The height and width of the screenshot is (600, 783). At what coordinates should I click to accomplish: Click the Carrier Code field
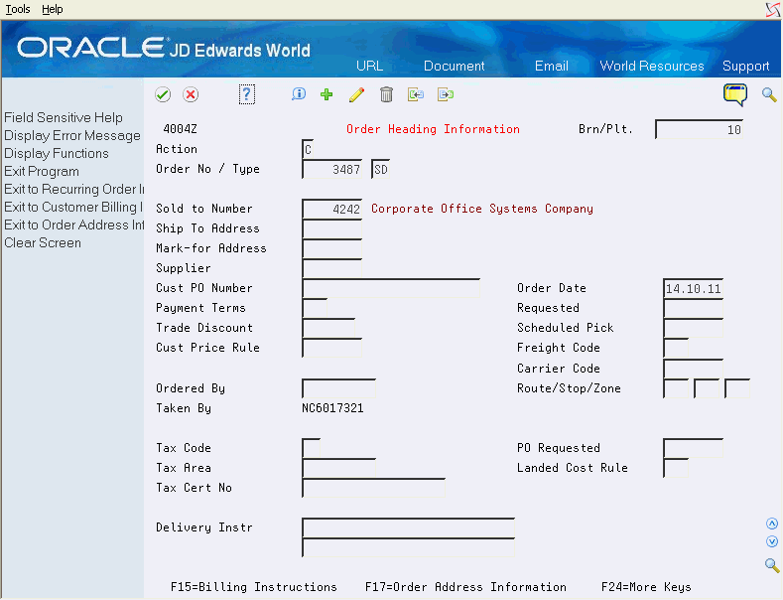[693, 369]
